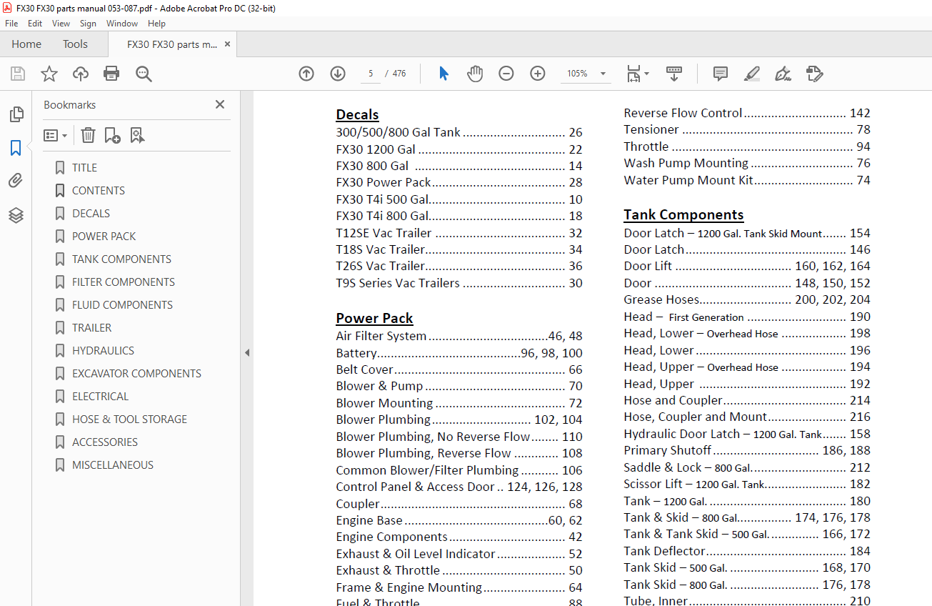Click the Power Pack heading link
932x606 pixels.
point(374,318)
